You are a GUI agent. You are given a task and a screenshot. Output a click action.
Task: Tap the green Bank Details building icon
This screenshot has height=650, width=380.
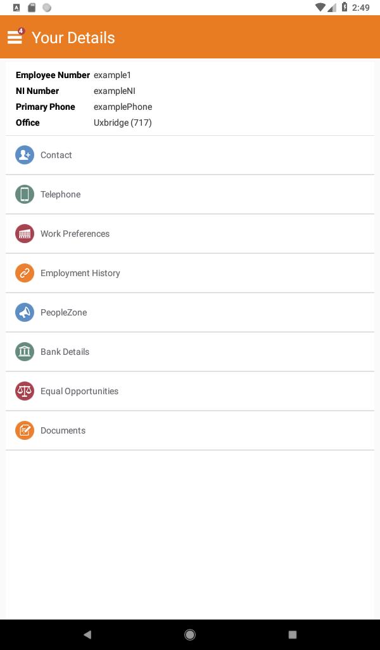click(x=25, y=352)
